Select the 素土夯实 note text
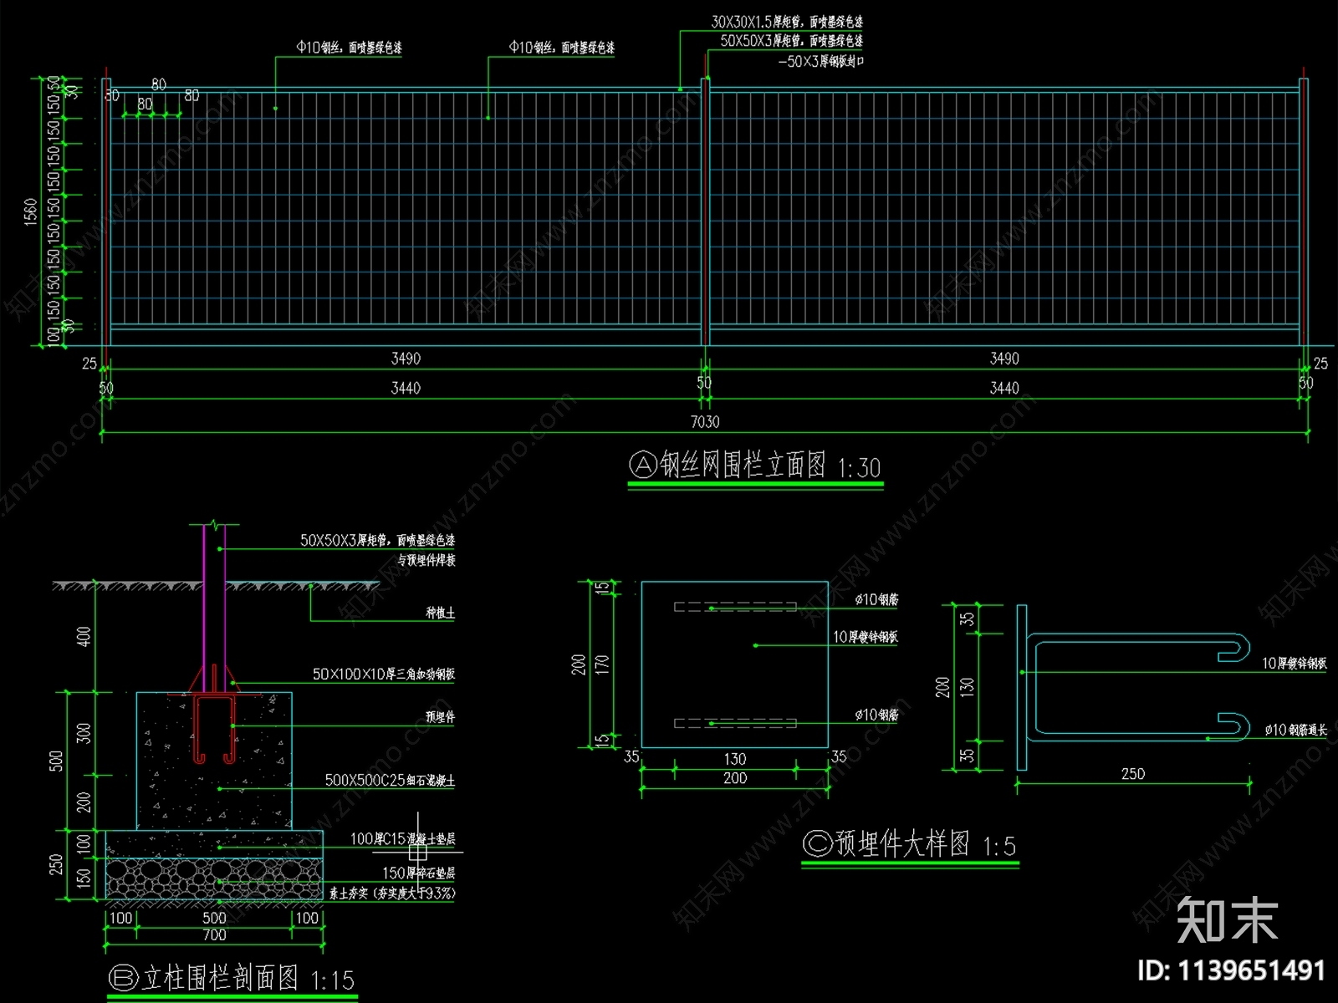1338x1003 pixels. click(x=393, y=893)
